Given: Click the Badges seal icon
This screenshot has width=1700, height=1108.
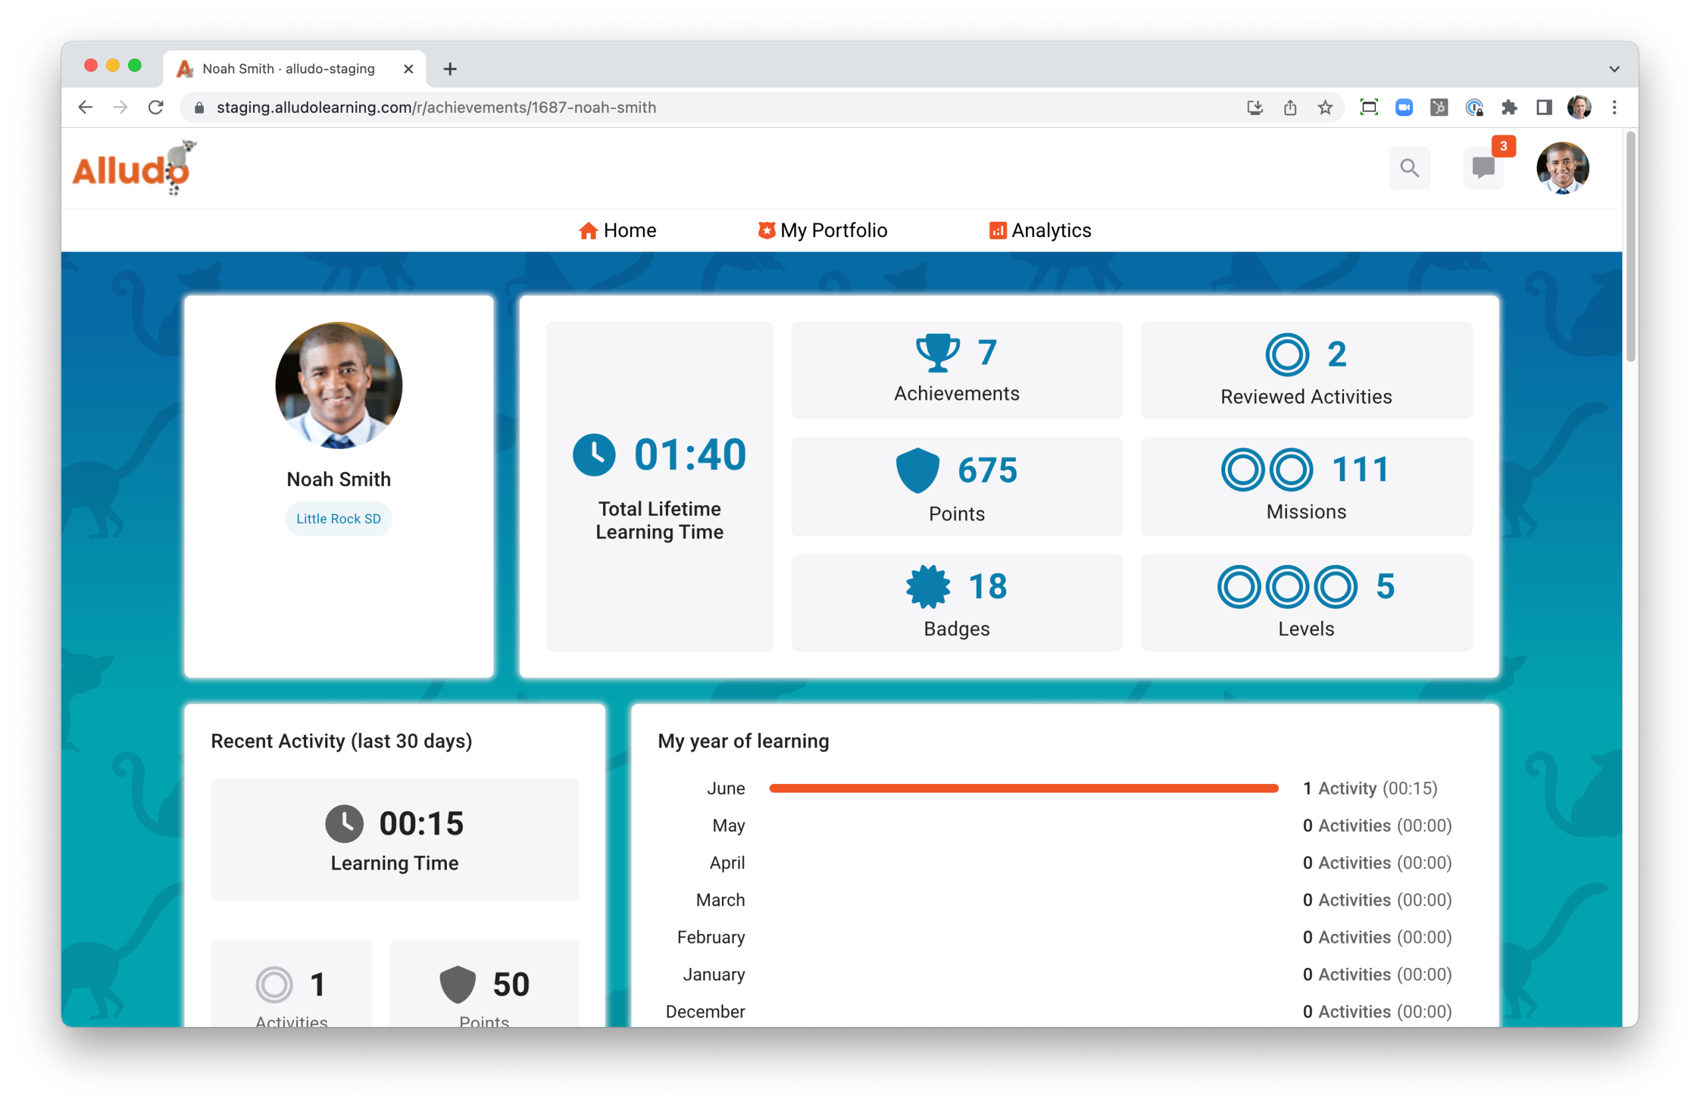Looking at the screenshot, I should tap(928, 586).
